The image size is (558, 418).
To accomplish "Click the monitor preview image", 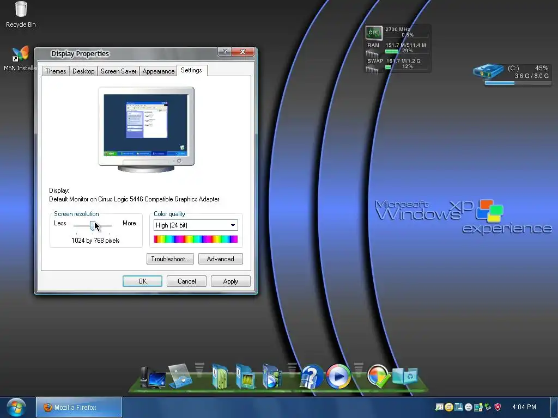I will click(x=146, y=130).
